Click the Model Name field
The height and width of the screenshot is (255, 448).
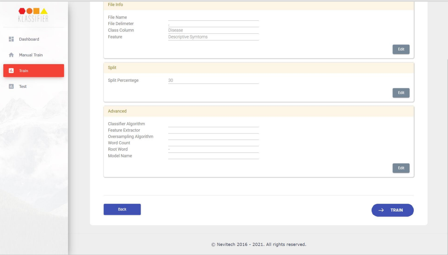click(x=213, y=156)
